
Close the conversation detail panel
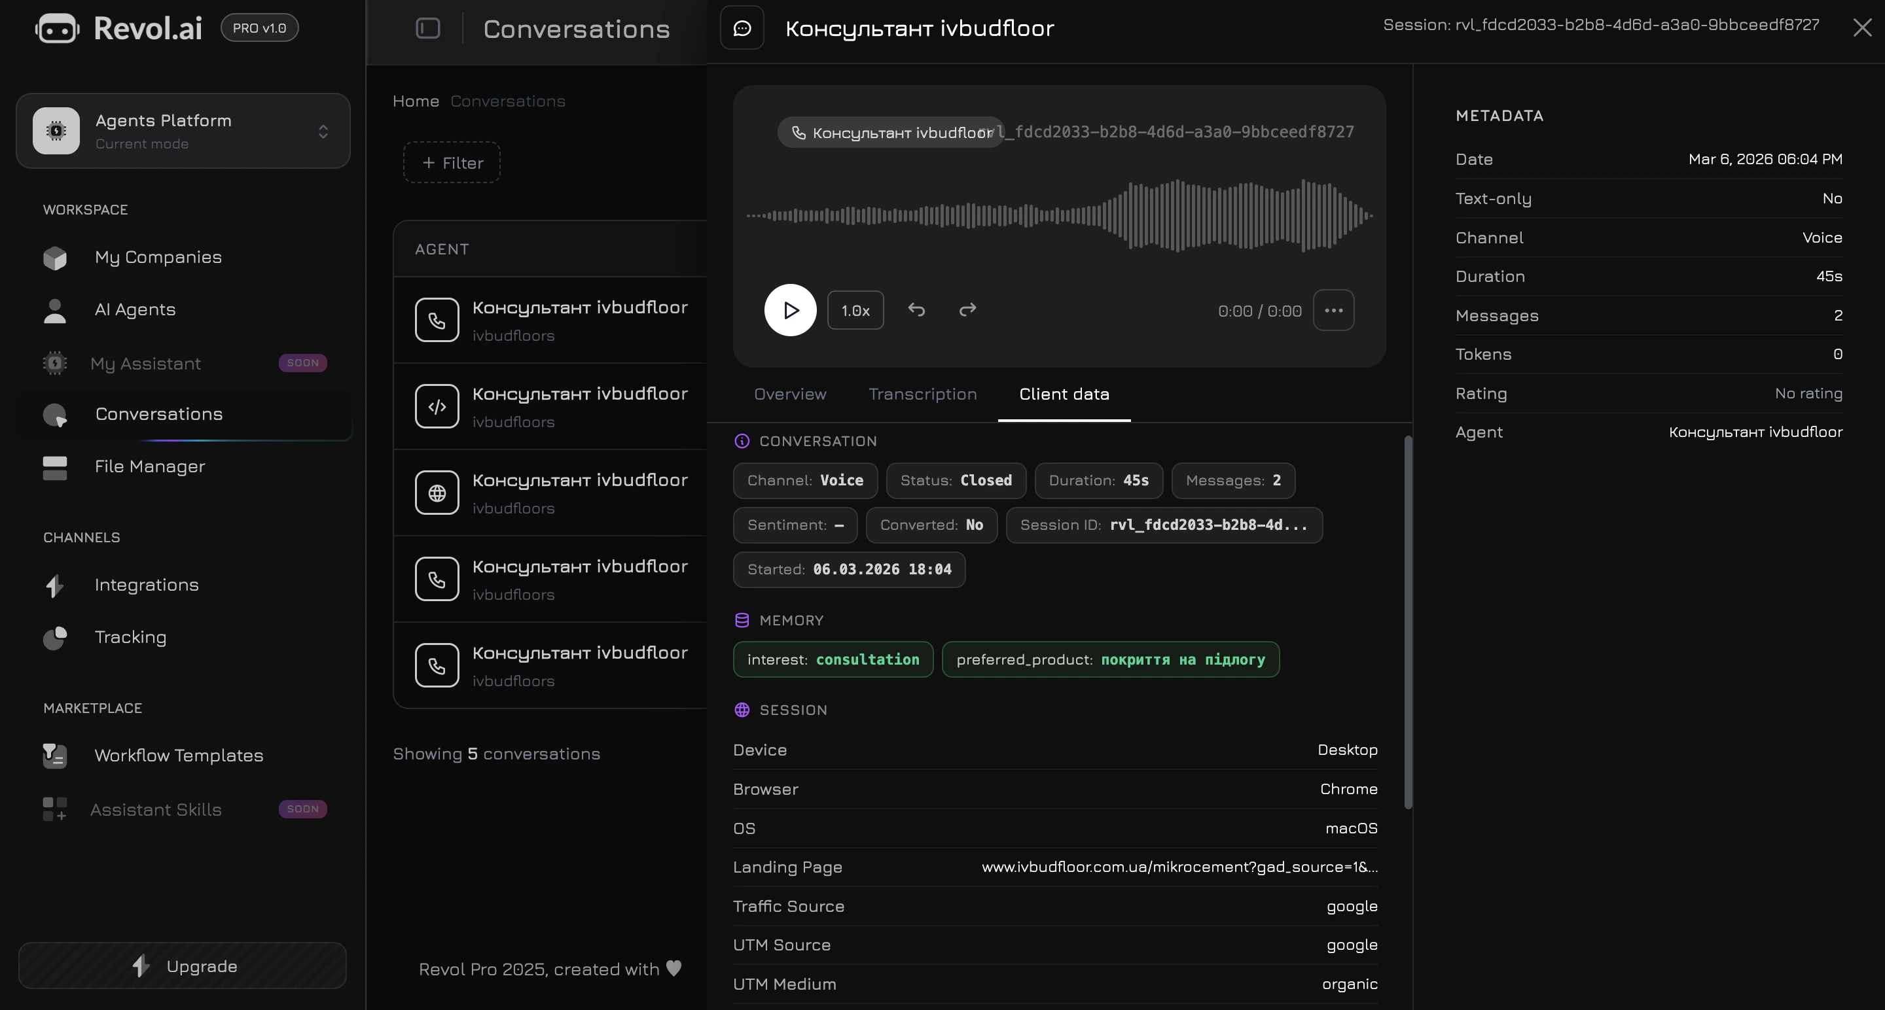tap(1861, 27)
